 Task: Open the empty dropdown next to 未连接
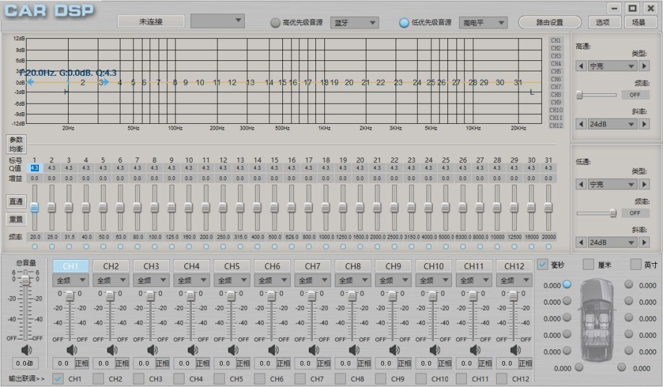pyautogui.click(x=218, y=21)
